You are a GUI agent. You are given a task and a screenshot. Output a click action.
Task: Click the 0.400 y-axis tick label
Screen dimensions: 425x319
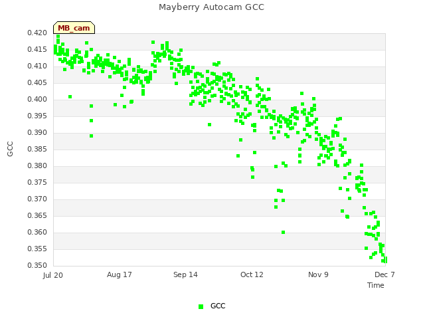[x=37, y=99]
